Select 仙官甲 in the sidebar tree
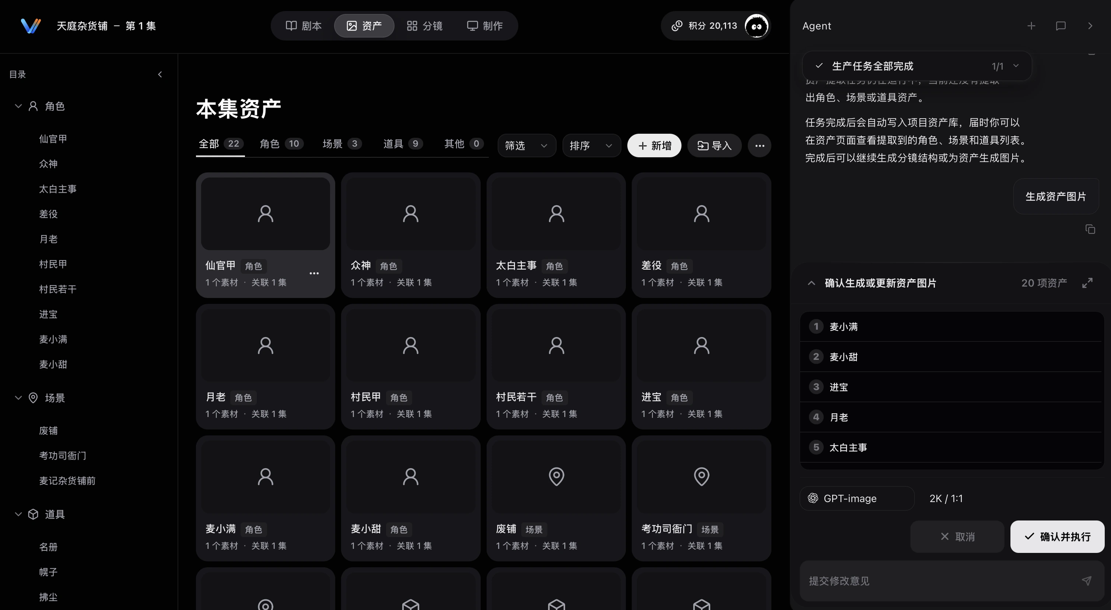 pos(53,139)
